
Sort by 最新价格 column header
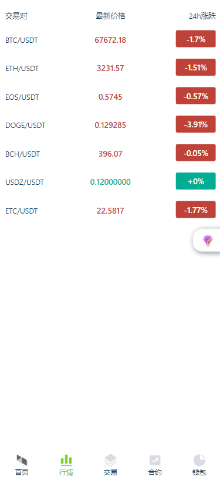(110, 16)
